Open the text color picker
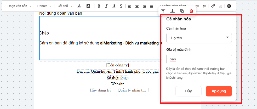This screenshot has height=109, width=257. [80, 6]
